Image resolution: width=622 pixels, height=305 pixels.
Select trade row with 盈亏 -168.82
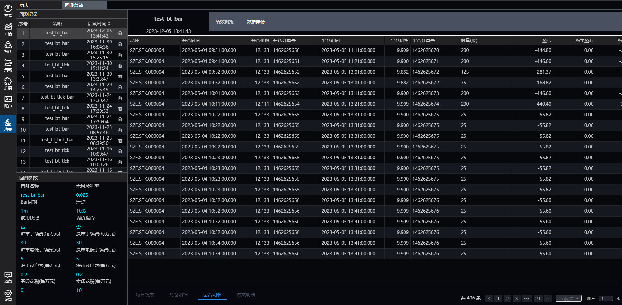tap(375, 82)
